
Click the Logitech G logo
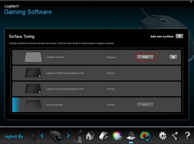pyautogui.click(x=14, y=136)
